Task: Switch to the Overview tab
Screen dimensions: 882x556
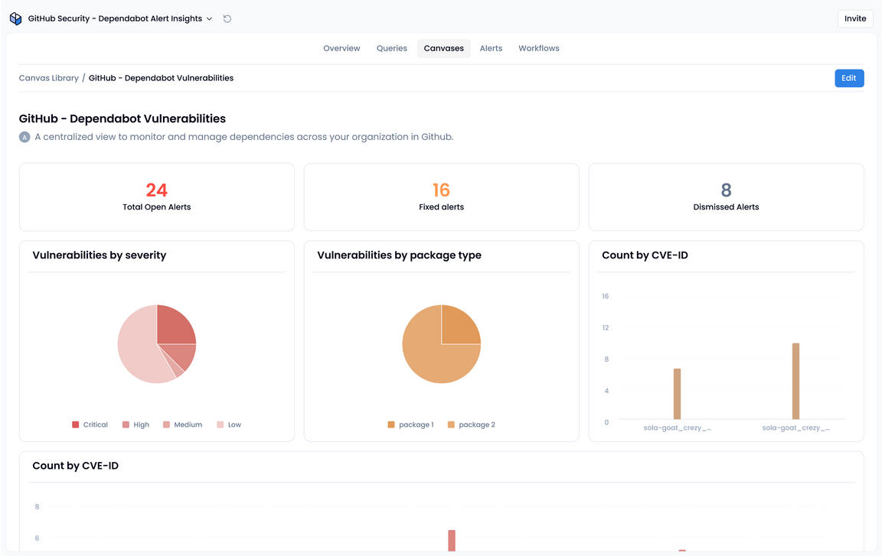Action: (x=341, y=48)
